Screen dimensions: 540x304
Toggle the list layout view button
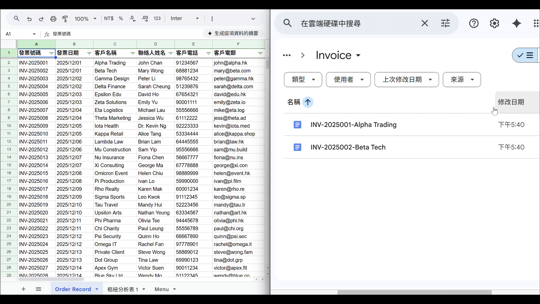(525, 55)
